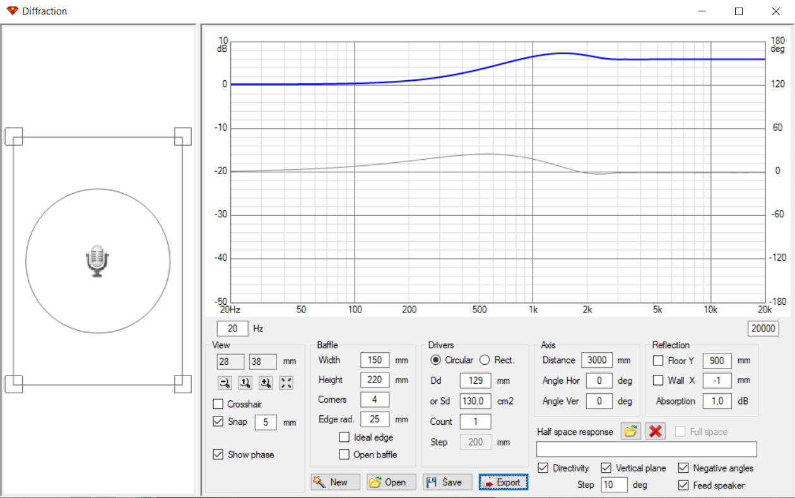
Task: Select the top-right baffle corner handle
Action: coord(183,136)
